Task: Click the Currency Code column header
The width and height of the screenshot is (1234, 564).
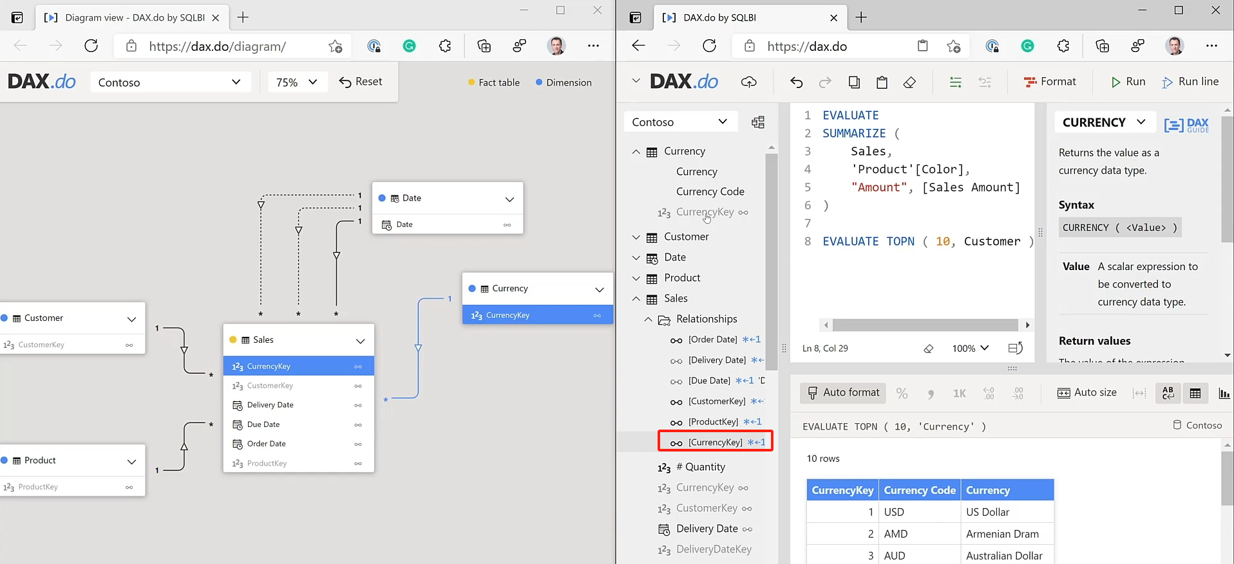Action: point(919,490)
